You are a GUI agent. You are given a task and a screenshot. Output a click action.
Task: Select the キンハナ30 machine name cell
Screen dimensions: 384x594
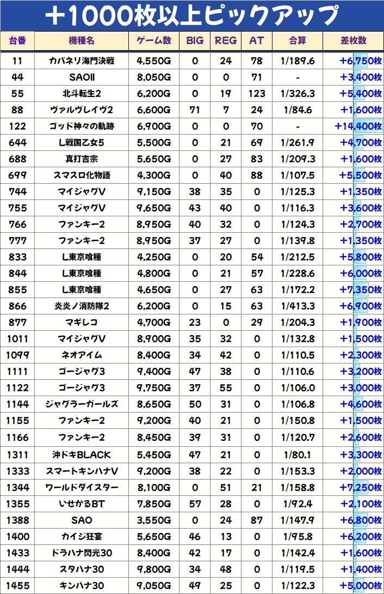coord(82,586)
